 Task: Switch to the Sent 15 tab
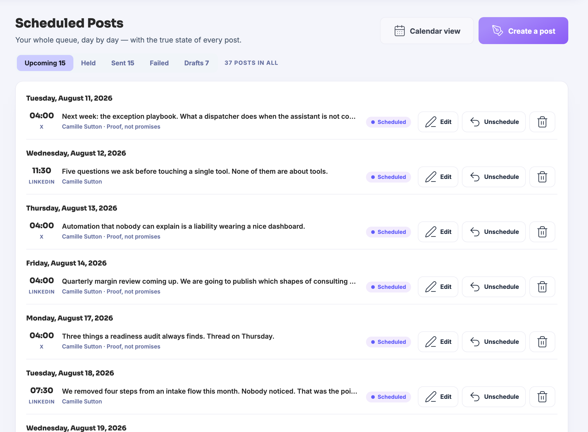point(122,63)
